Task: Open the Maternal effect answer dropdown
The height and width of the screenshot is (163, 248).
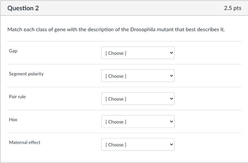Action: tap(137, 145)
